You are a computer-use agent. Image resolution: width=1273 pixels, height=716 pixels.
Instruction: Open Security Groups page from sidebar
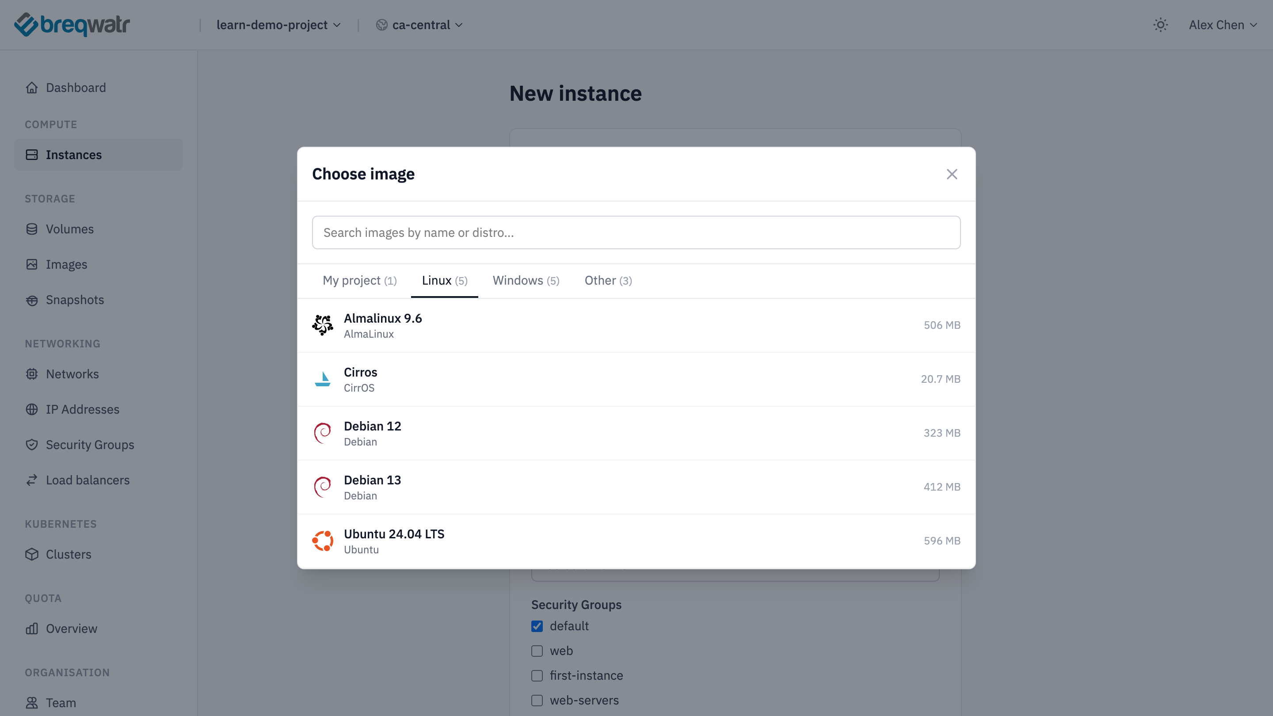click(98, 445)
